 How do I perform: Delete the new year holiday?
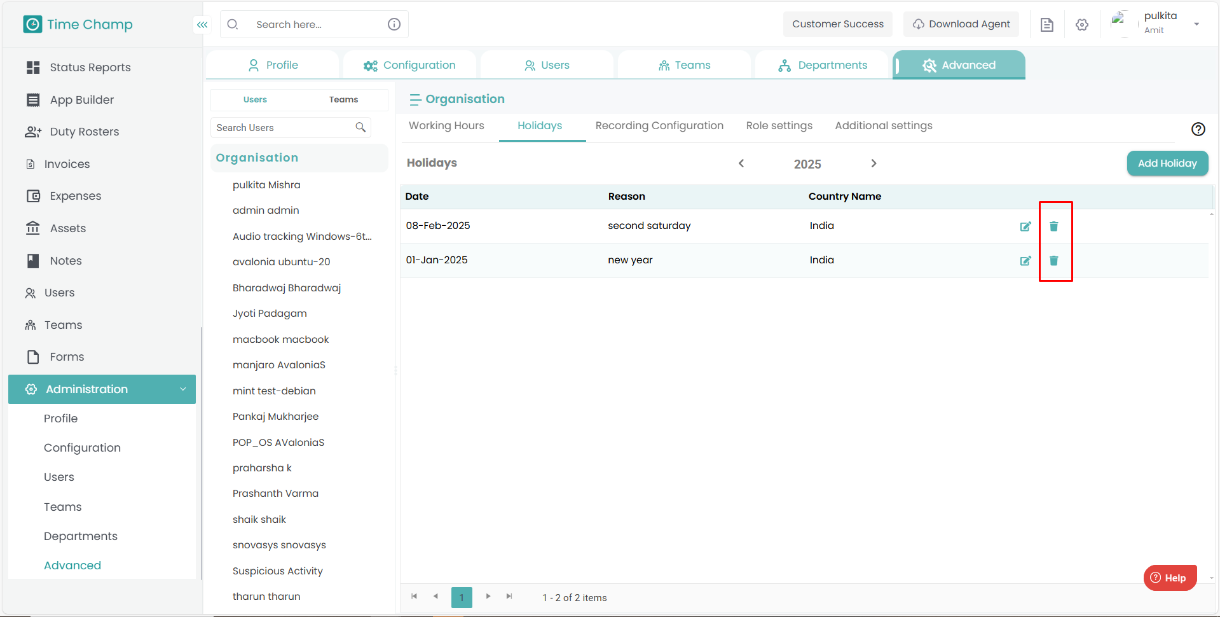tap(1053, 261)
